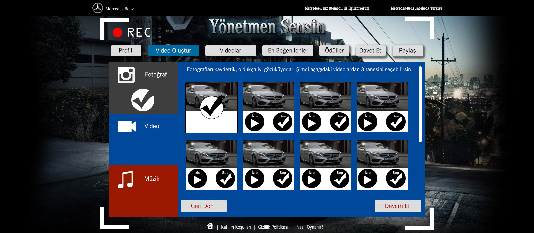This screenshot has height=233, width=534.
Task: Select the Müzik label in sidebar
Action: 152,179
